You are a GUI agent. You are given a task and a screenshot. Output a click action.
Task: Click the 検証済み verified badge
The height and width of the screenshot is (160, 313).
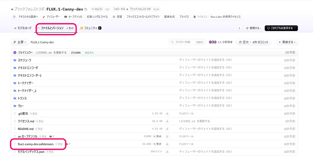coord(89,53)
